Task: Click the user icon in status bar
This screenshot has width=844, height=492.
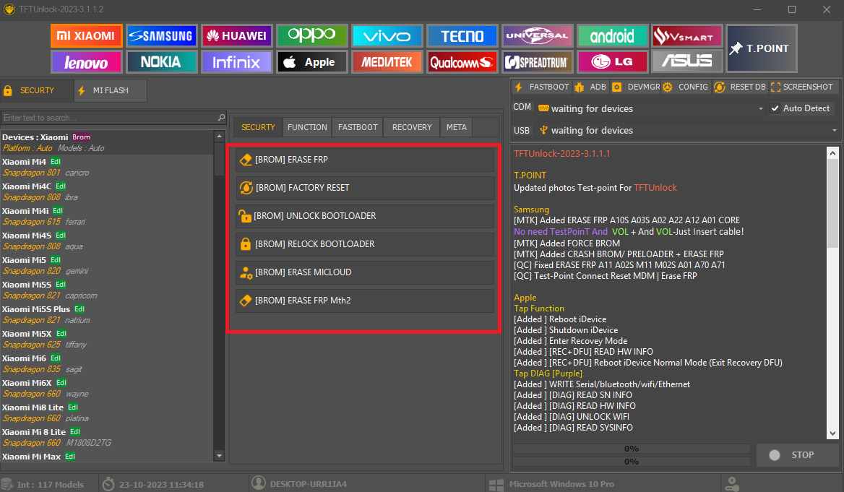Action: coord(259,483)
